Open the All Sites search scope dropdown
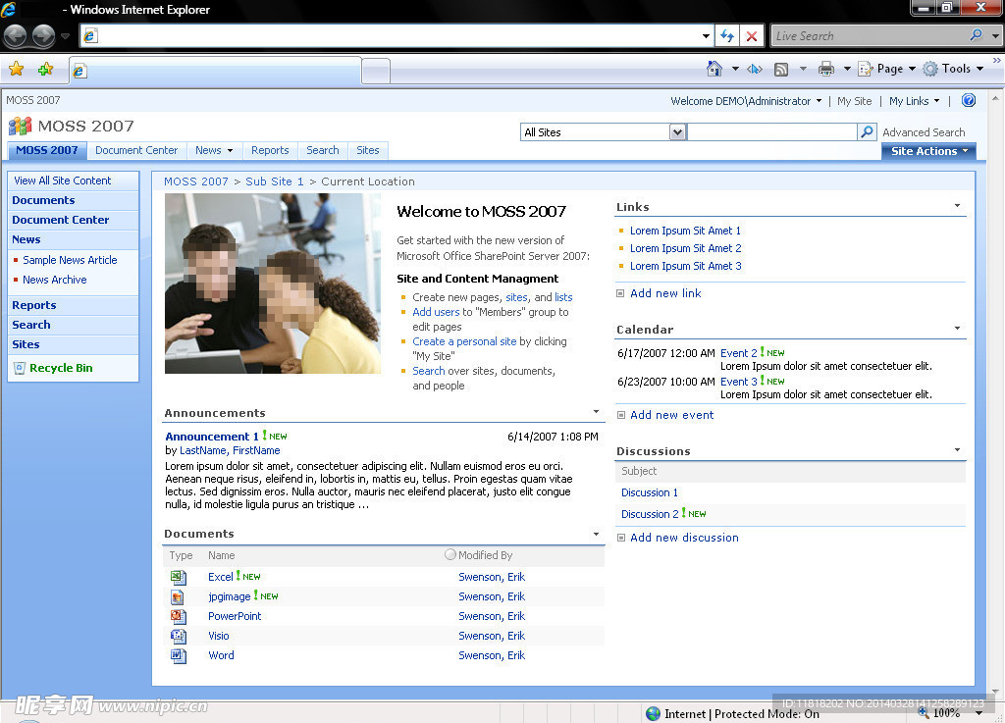The width and height of the screenshot is (1005, 723). click(x=677, y=131)
